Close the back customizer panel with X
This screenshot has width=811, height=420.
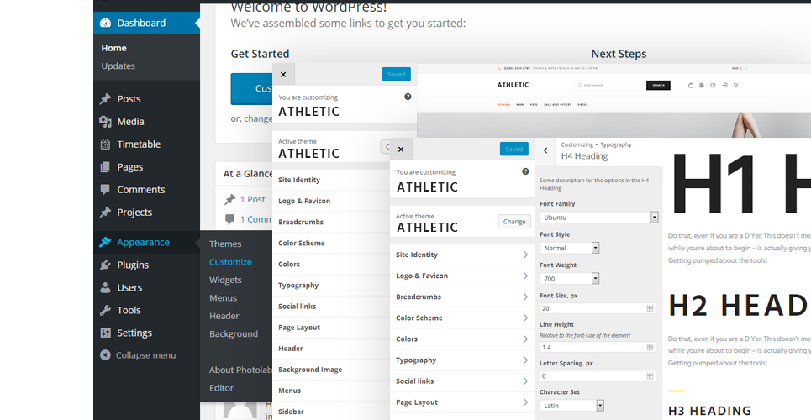[283, 75]
